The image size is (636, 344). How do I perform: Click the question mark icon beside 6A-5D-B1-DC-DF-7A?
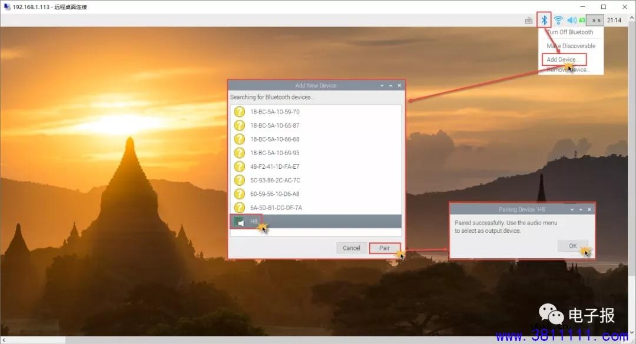[x=239, y=208]
